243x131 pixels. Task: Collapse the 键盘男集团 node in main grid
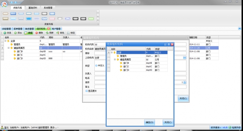[9, 48]
